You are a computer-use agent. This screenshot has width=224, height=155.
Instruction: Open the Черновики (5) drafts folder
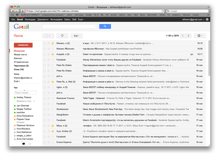point(21,66)
